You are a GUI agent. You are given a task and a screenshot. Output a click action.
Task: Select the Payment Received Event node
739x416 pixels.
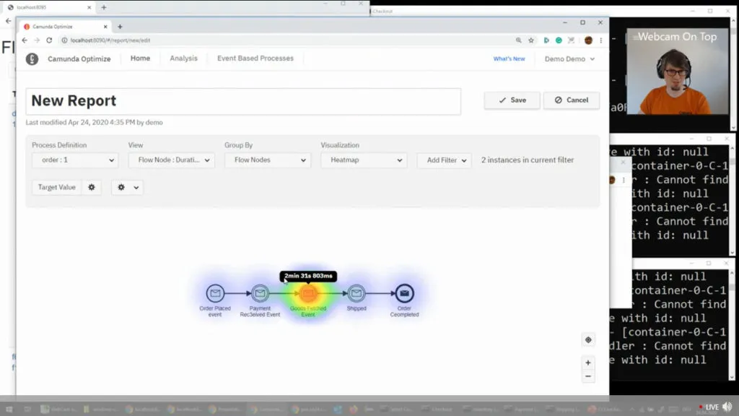click(x=260, y=293)
